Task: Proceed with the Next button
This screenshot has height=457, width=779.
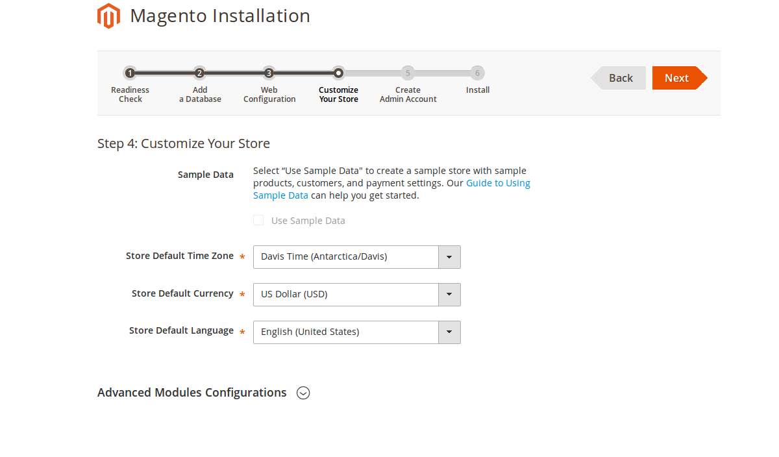Action: point(679,78)
